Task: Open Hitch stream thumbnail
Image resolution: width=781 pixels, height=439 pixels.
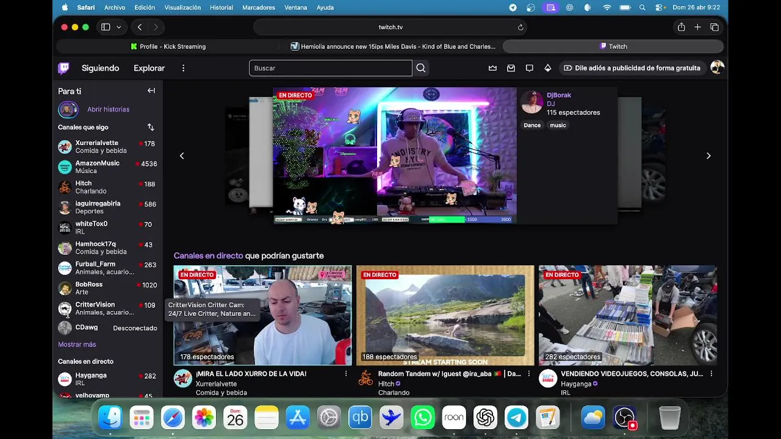Action: coord(445,315)
